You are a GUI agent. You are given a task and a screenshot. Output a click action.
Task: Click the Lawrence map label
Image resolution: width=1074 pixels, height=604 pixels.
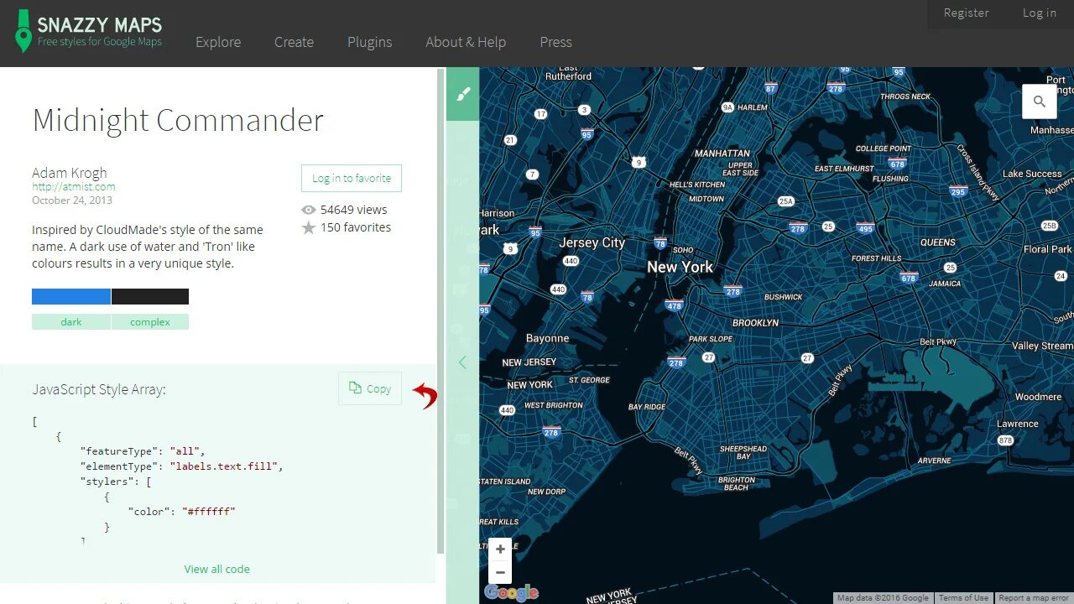point(1018,424)
